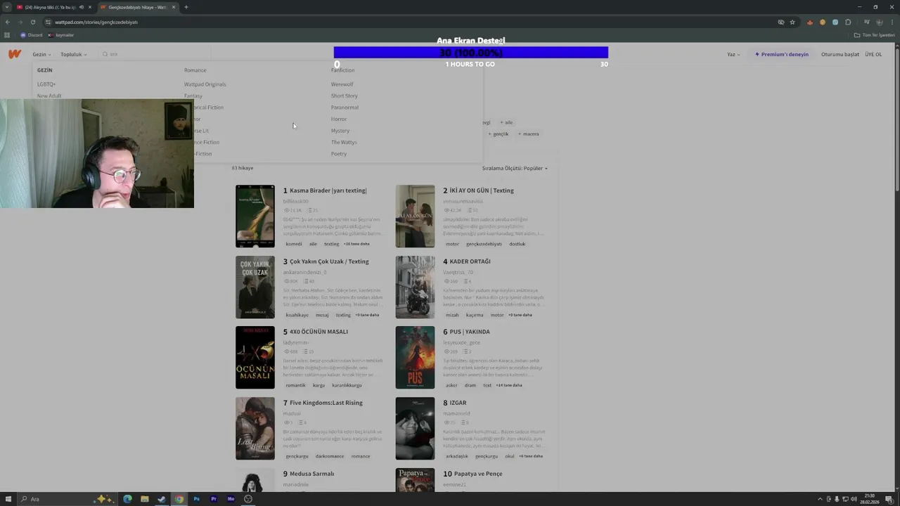Click the apps grid icon in bookmarks bar

click(x=7, y=34)
